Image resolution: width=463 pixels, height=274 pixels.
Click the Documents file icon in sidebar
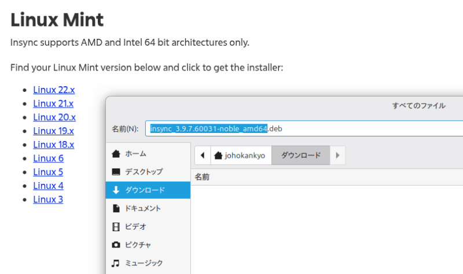point(116,208)
